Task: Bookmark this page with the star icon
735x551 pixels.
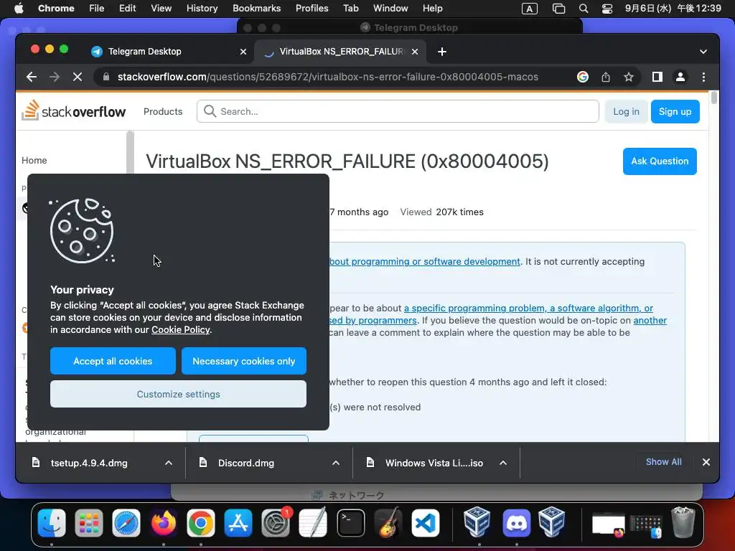Action: tap(629, 77)
